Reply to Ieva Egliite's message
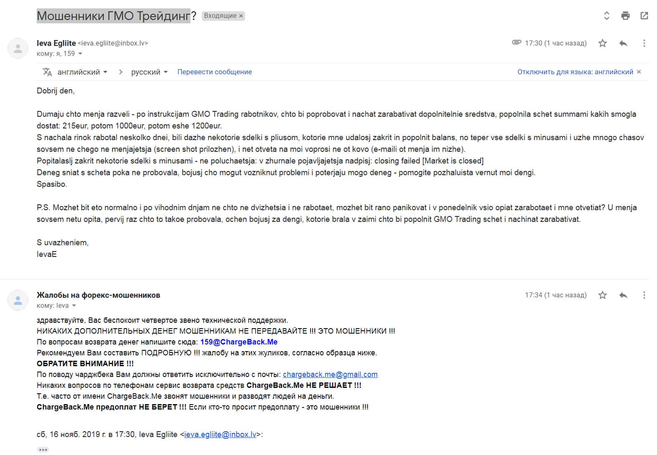The width and height of the screenshot is (657, 455). pos(623,43)
